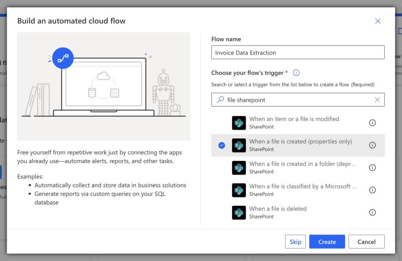Show info for file created in folder trigger
The width and height of the screenshot is (402, 261).
tap(372, 168)
